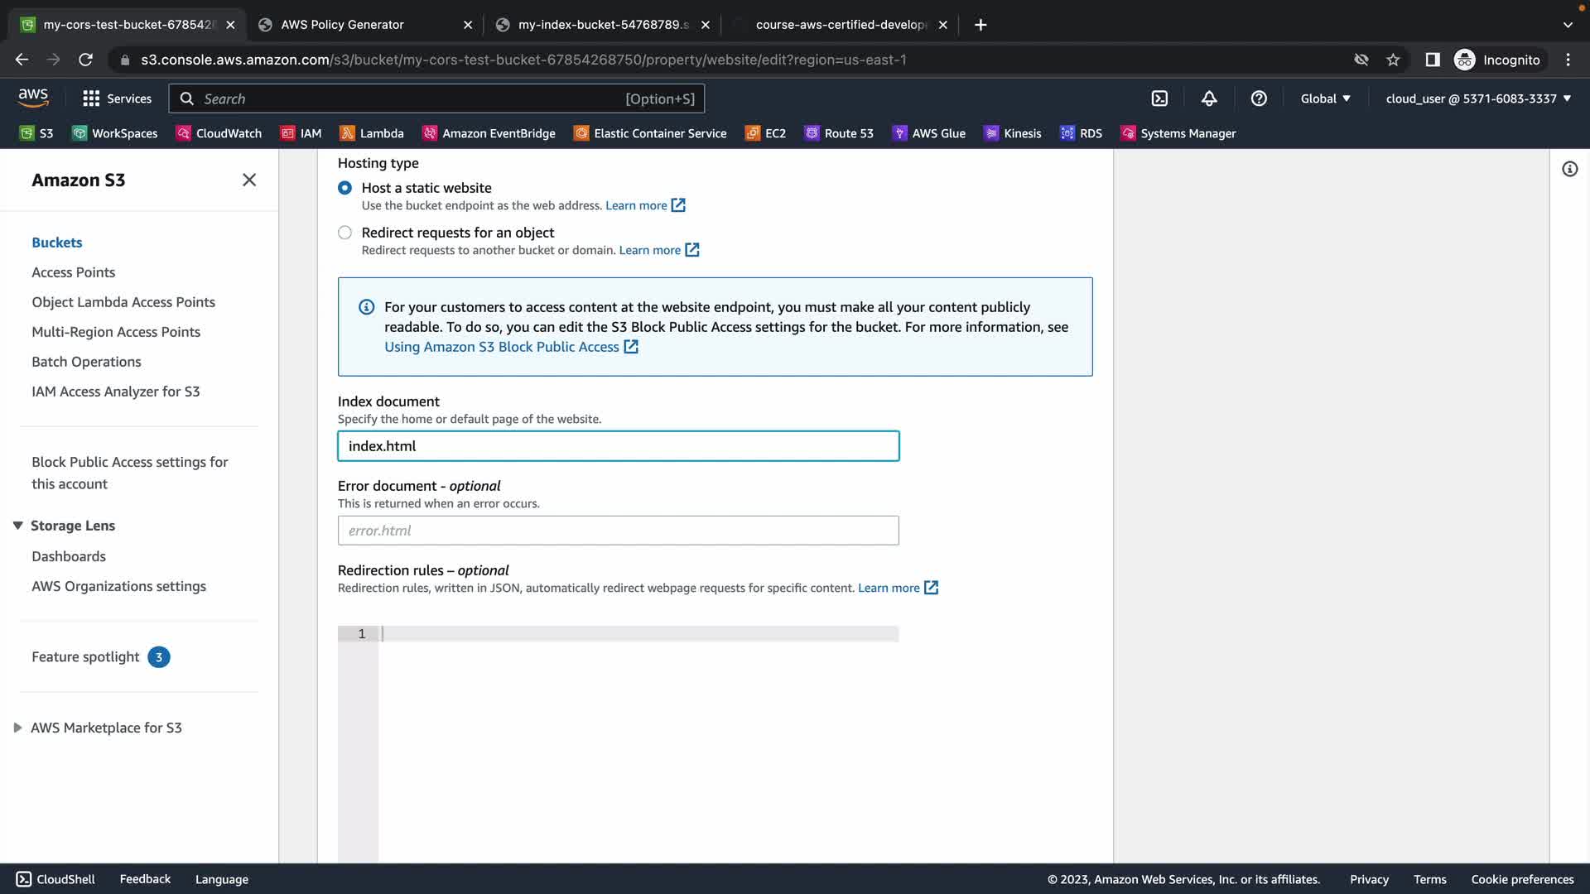Open the help question mark icon
The width and height of the screenshot is (1590, 894).
pos(1259,99)
